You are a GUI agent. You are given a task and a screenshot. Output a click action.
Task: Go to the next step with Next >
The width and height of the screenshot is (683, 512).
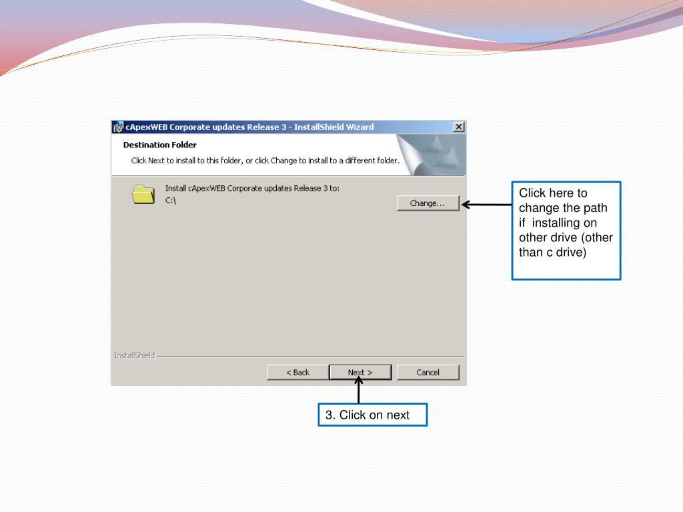pyautogui.click(x=360, y=372)
